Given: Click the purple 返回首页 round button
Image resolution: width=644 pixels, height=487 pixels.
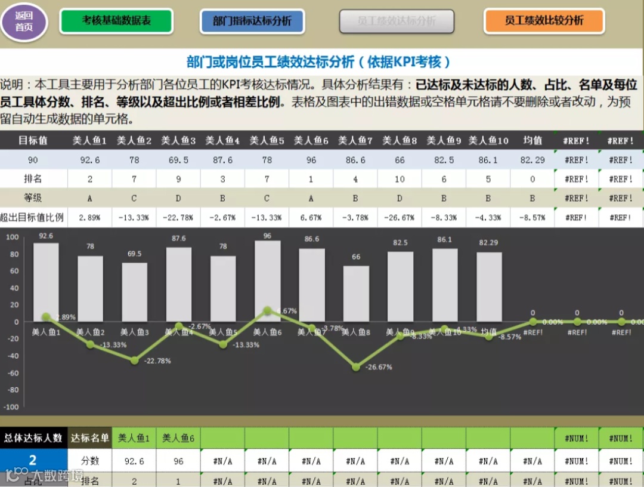Looking at the screenshot, I should click(x=24, y=21).
